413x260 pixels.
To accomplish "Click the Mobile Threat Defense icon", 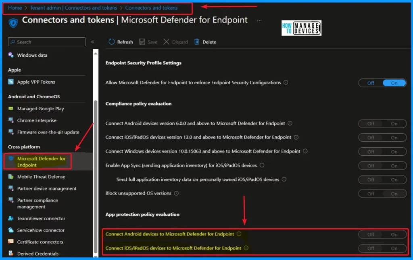I will click(11, 177).
